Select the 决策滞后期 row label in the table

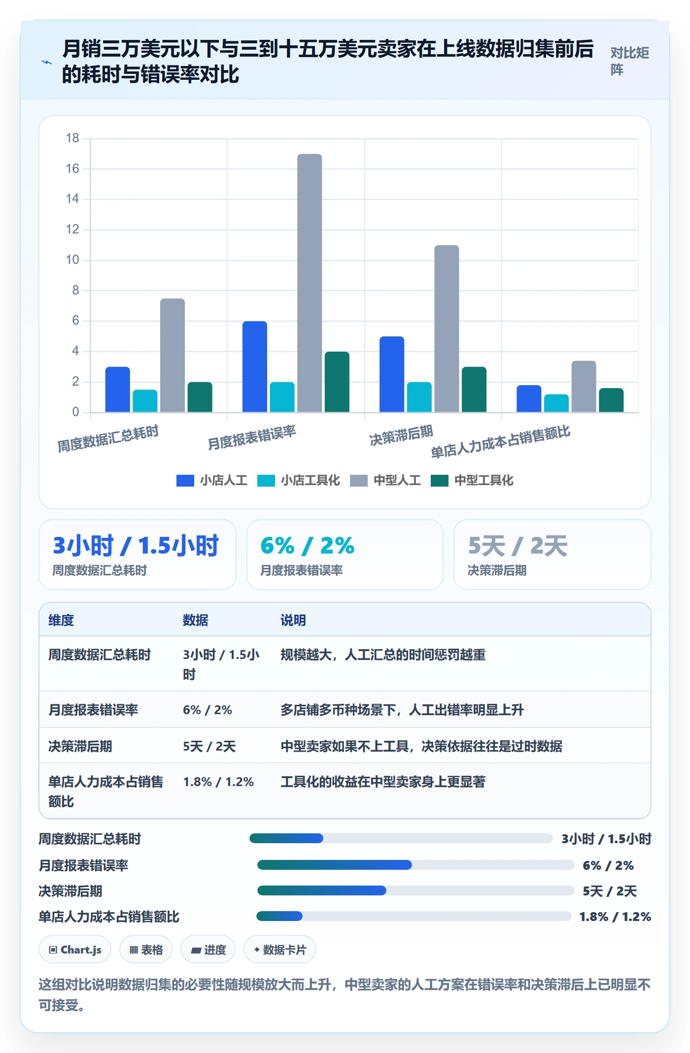click(x=80, y=746)
